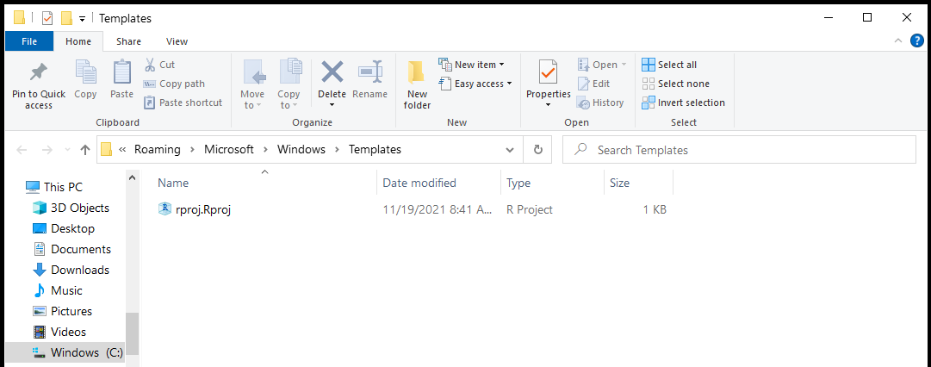
Task: Open the Easy access dropdown
Action: [x=475, y=84]
